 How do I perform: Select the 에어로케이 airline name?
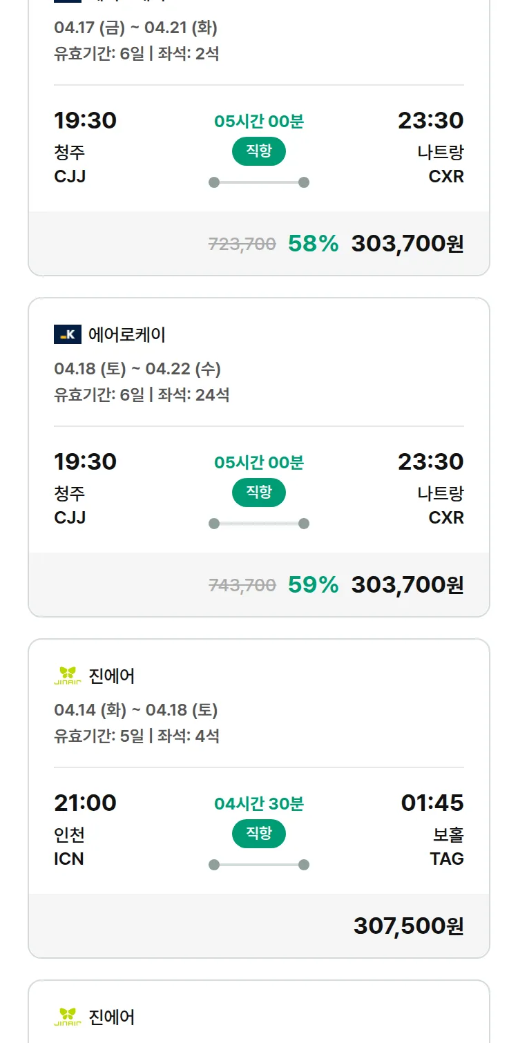(127, 335)
